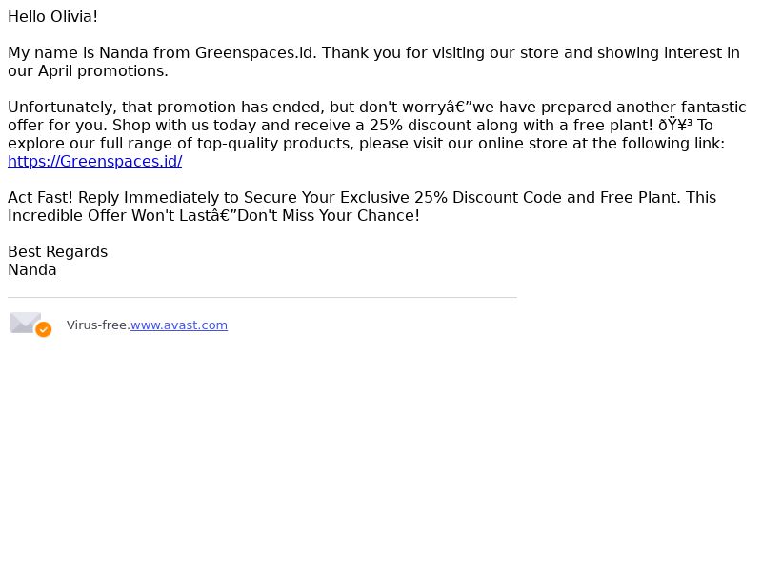Click the words "April promotions"
The image size is (762, 571).
pyautogui.click(x=103, y=70)
